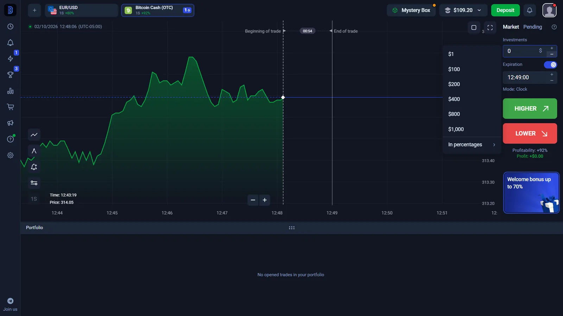Increase investment amount with plus

[x=552, y=48]
